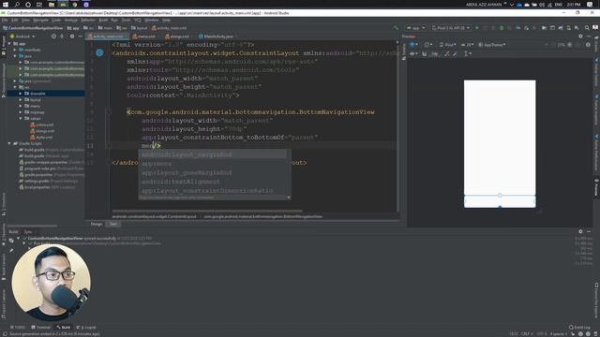Click the Run app green play icon
Screen dimensions: 600x337
[477, 28]
